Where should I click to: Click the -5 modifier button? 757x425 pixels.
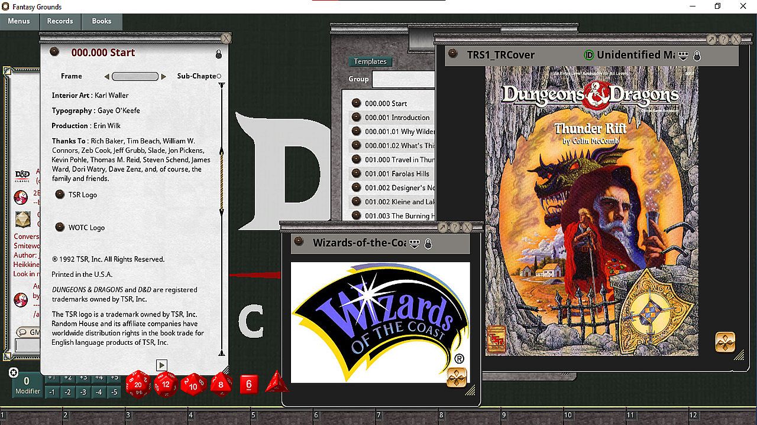coord(115,392)
